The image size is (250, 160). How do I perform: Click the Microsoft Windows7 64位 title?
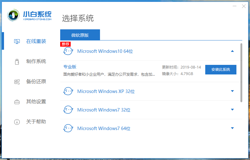104,128
